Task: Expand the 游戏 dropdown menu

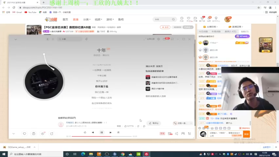Action: [x=110, y=20]
